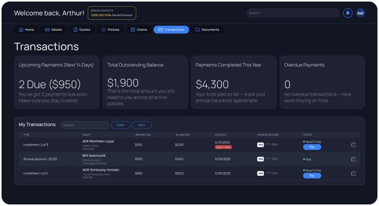
Task: Switch to the Quotes tab
Action: coord(81,30)
